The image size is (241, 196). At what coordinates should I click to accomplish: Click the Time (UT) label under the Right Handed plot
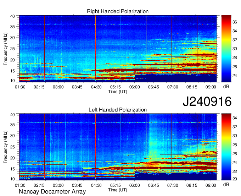point(118,92)
